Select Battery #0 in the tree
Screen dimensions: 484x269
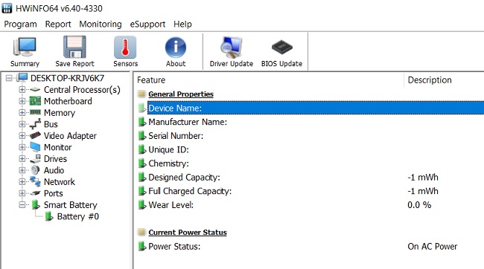[x=77, y=216]
